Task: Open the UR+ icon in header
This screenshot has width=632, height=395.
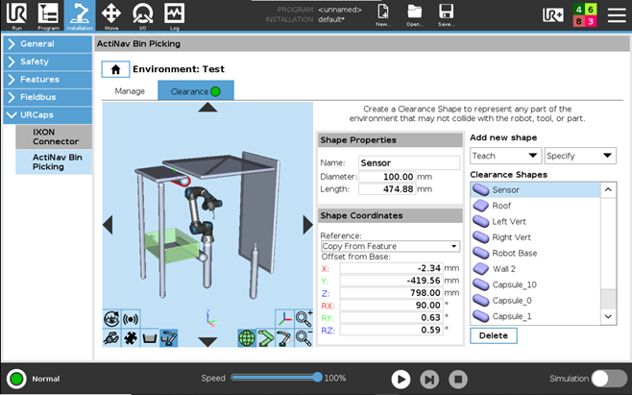Action: click(x=553, y=15)
